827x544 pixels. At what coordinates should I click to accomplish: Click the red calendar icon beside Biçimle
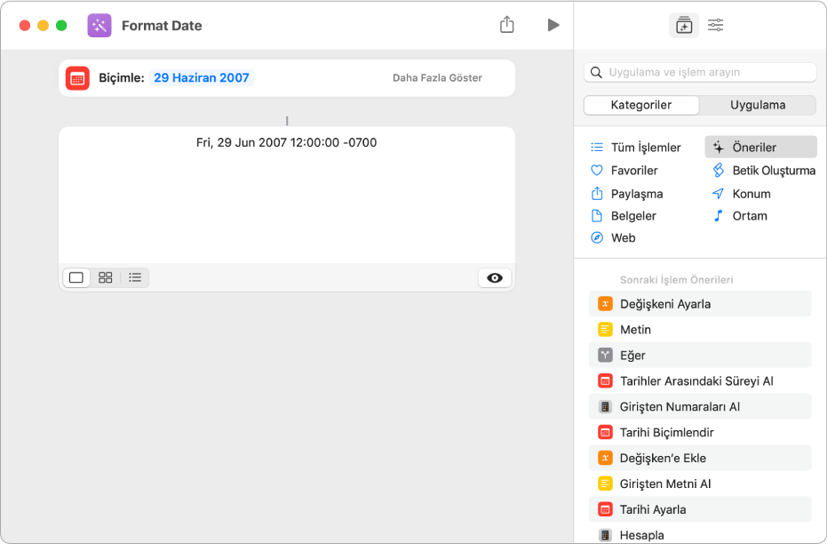point(77,78)
